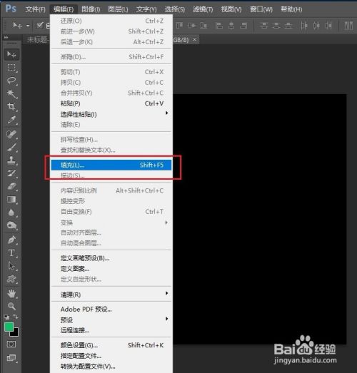Close the document tab with the x
This screenshot has width=357, height=373.
pos(195,39)
